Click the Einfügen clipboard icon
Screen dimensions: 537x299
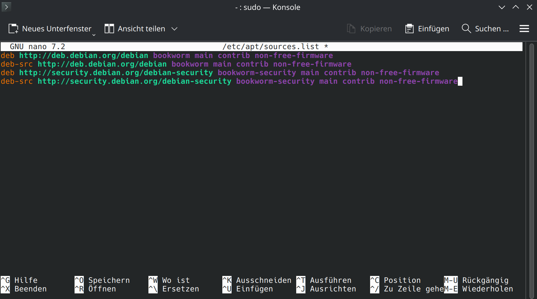click(x=409, y=29)
